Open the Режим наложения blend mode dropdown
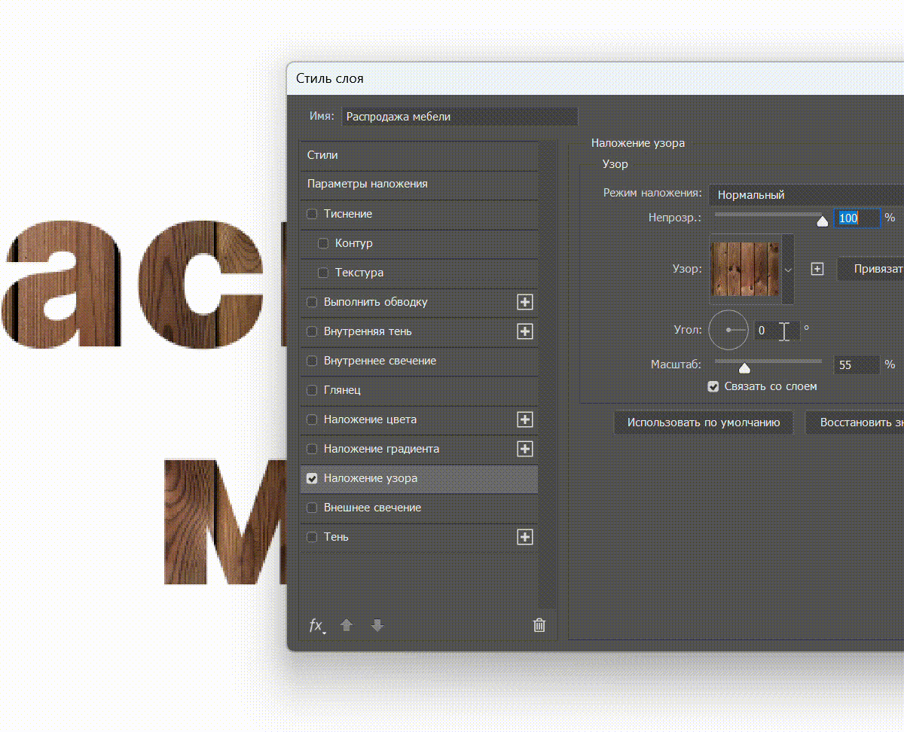Image resolution: width=904 pixels, height=732 pixels. click(x=806, y=194)
